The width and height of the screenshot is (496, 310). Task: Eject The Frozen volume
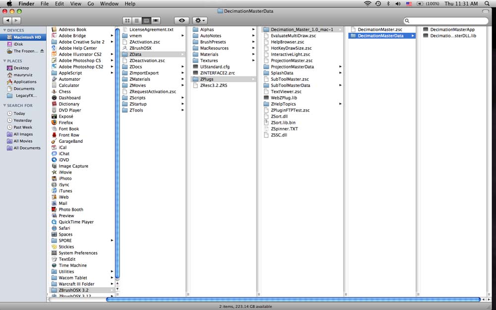click(42, 51)
